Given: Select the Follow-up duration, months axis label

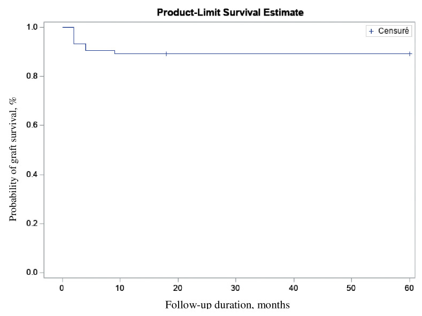Looking at the screenshot, I should [x=227, y=305].
